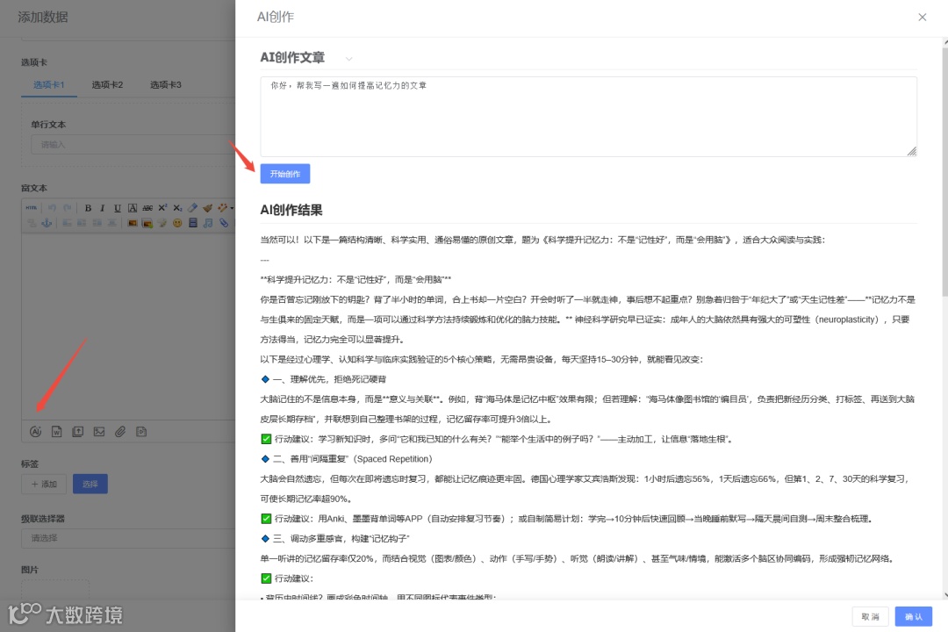
Task: Insert single image via editor toolbar
Action: tap(133, 223)
